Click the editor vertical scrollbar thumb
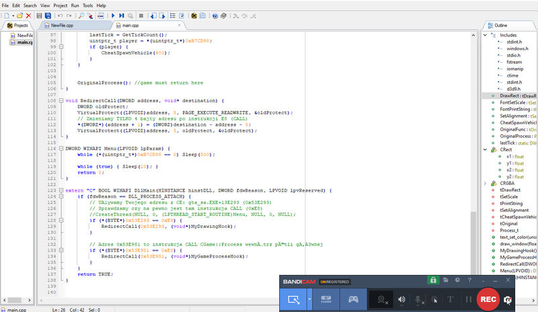 point(473,242)
